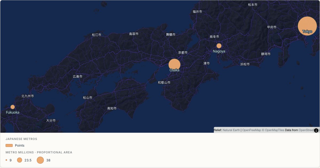Click the Osaka map label
This screenshot has width=320, height=168.
click(174, 70)
